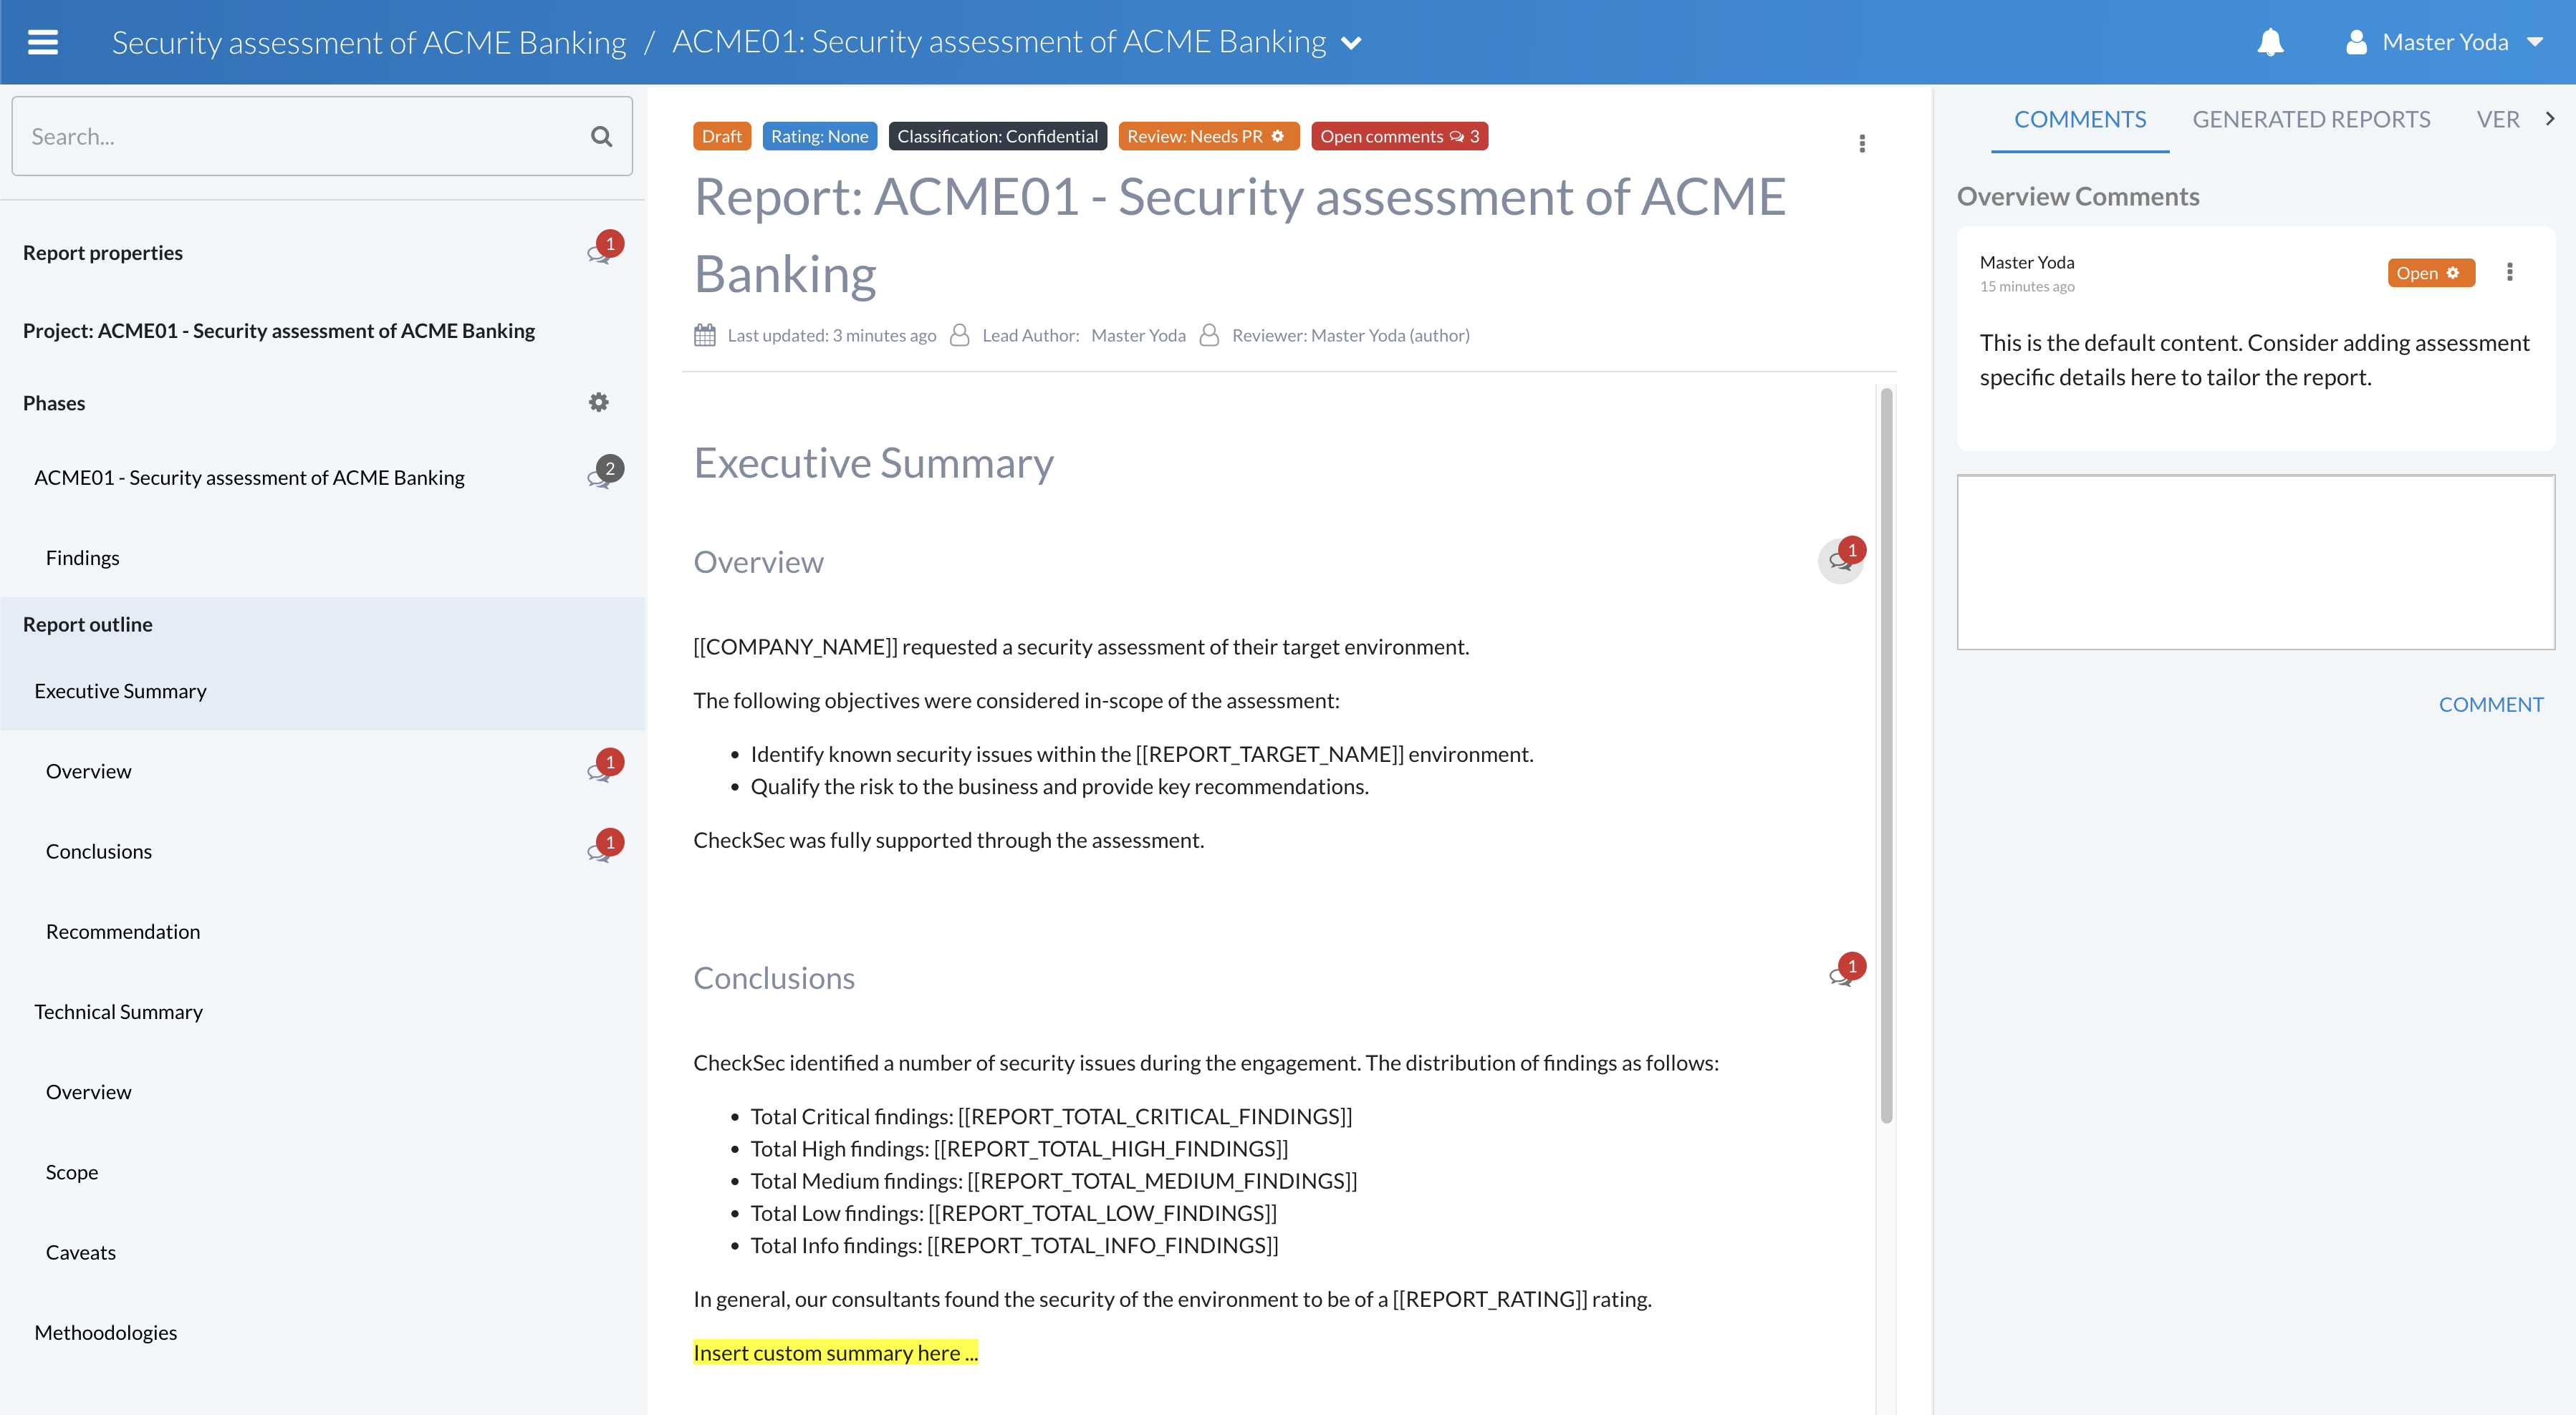Click the document vertical scrollbar

(x=1886, y=755)
